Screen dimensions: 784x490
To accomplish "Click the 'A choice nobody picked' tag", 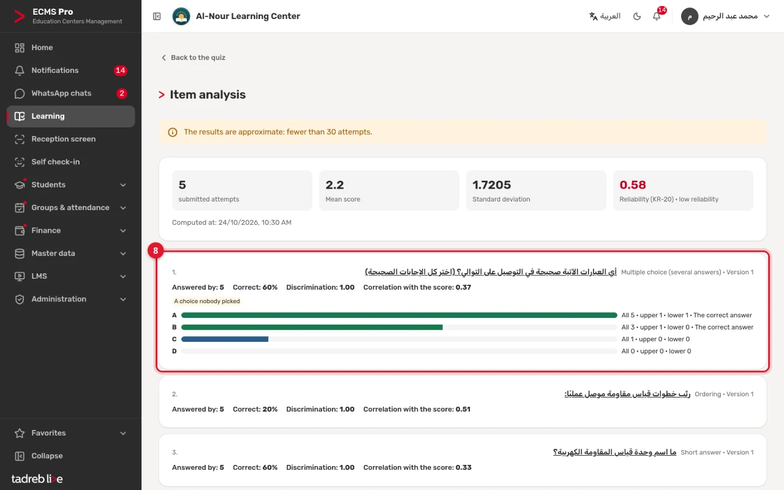I will [207, 301].
